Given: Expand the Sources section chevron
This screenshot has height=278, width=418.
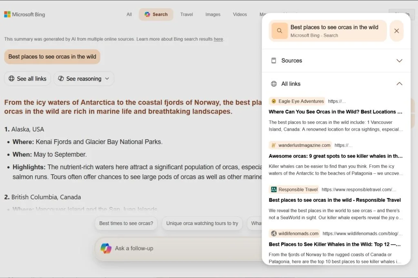Looking at the screenshot, I should pos(399,61).
